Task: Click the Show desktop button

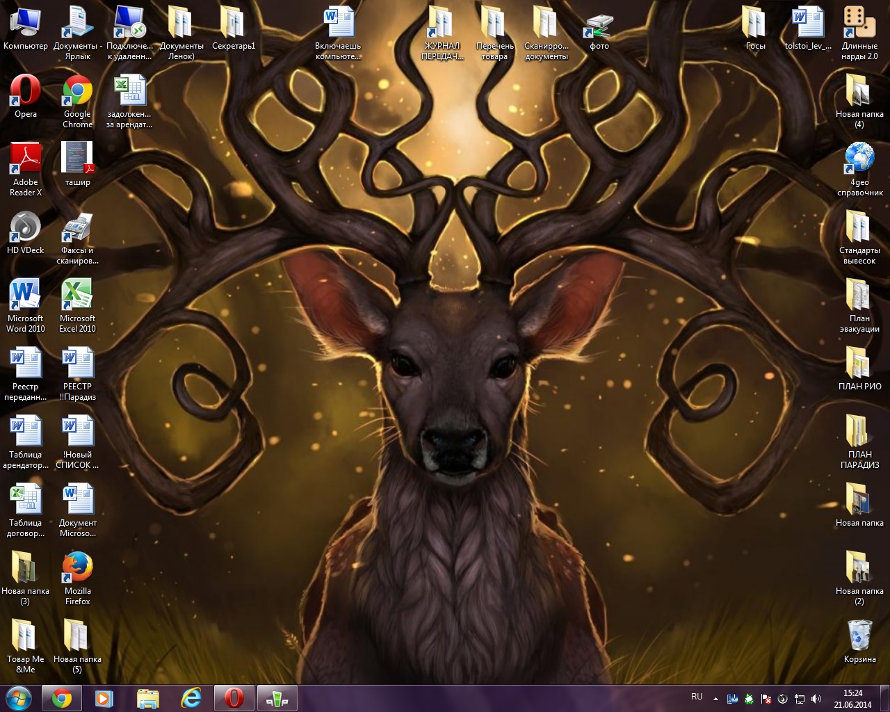Action: [x=884, y=698]
